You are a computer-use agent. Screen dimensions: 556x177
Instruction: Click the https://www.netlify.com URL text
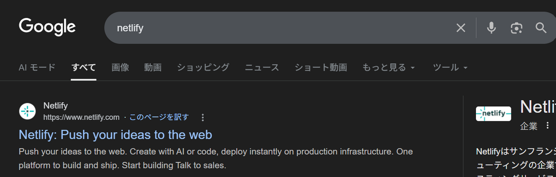(81, 117)
